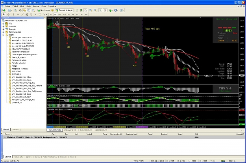Expand the Účty tree node

coord(3,23)
